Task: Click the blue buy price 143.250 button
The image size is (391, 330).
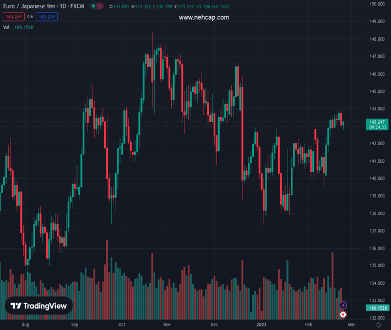Action: [x=46, y=16]
